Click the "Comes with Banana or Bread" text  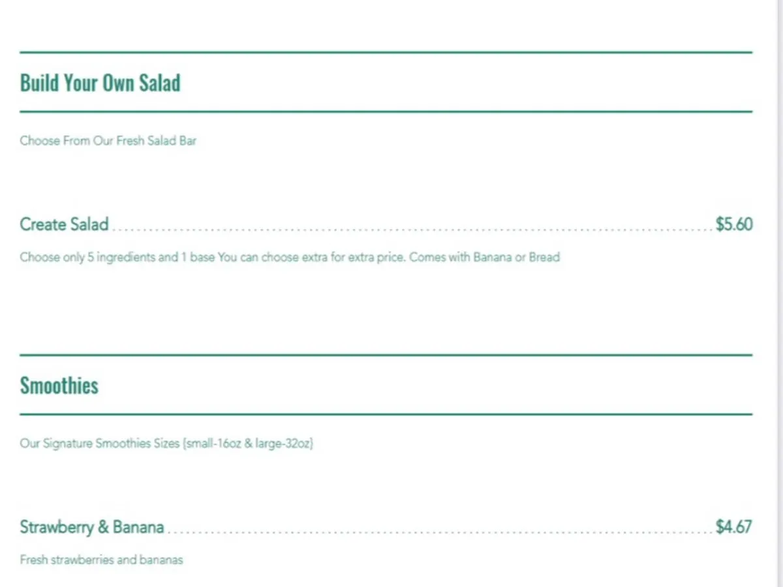tap(484, 257)
